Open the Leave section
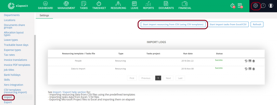The image size is (277, 105). 134,5
